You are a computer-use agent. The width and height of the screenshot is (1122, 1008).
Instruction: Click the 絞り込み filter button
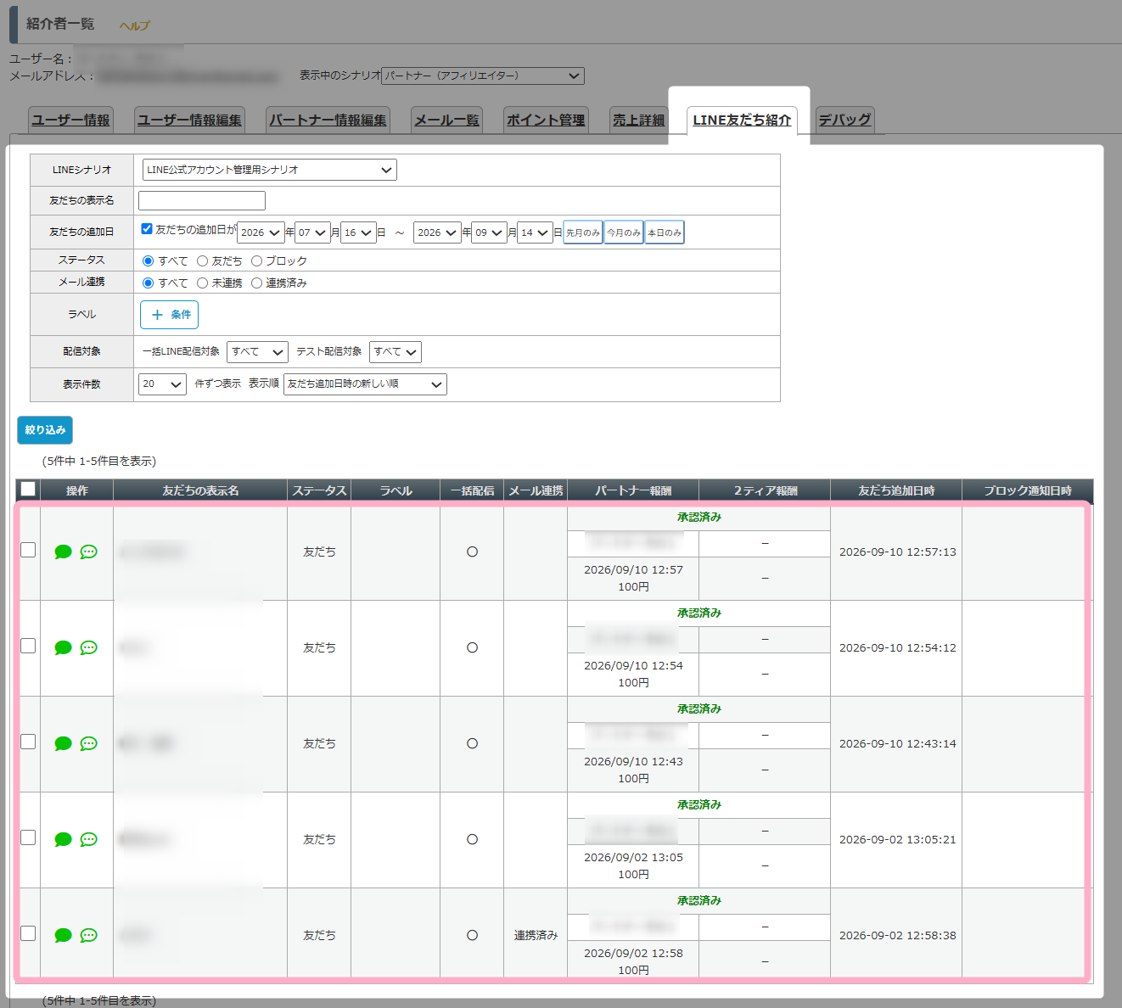coord(45,430)
